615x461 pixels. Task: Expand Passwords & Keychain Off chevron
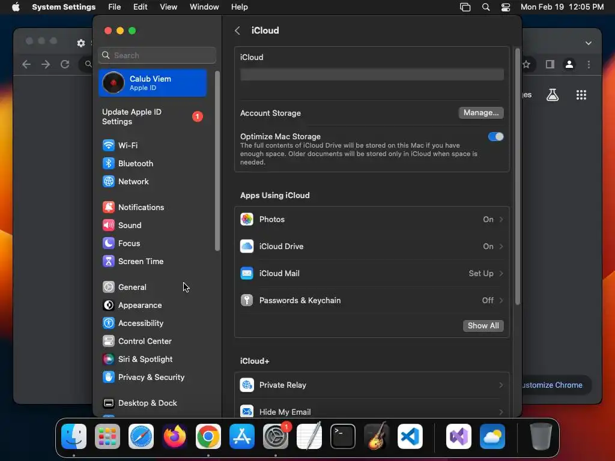tap(501, 300)
